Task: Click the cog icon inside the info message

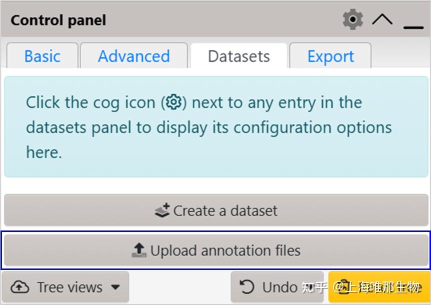Action: (x=173, y=102)
